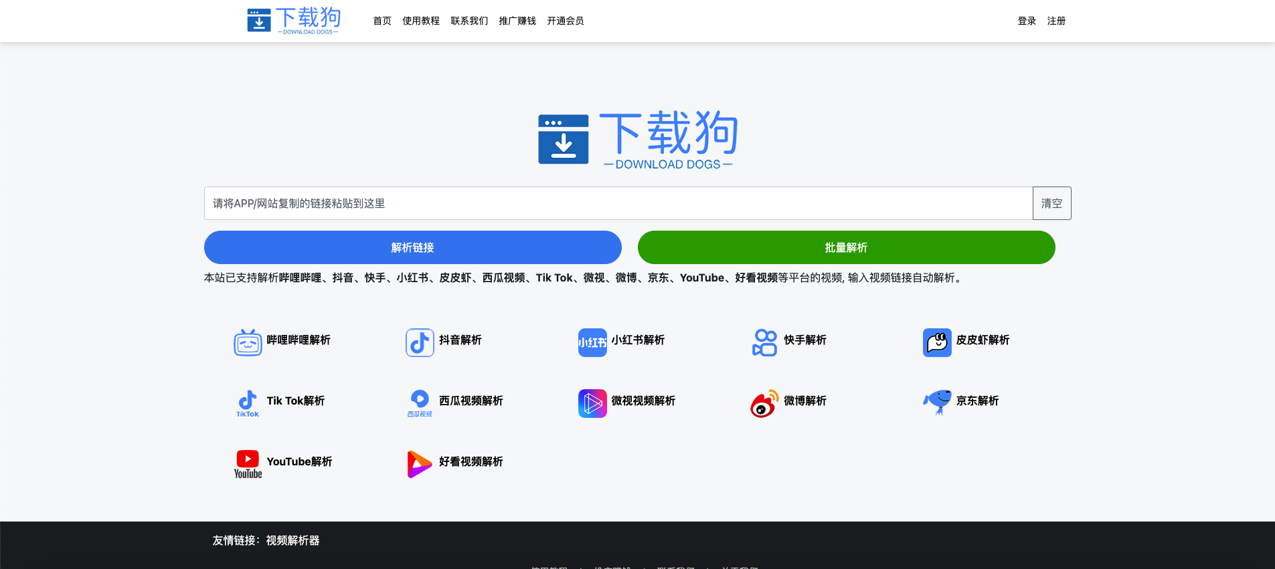Click the 好看视频 triangle icon
Screen dimensions: 1275x569
[420, 464]
